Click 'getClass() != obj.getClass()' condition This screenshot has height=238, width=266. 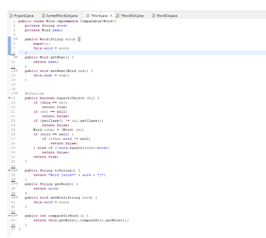(72, 121)
